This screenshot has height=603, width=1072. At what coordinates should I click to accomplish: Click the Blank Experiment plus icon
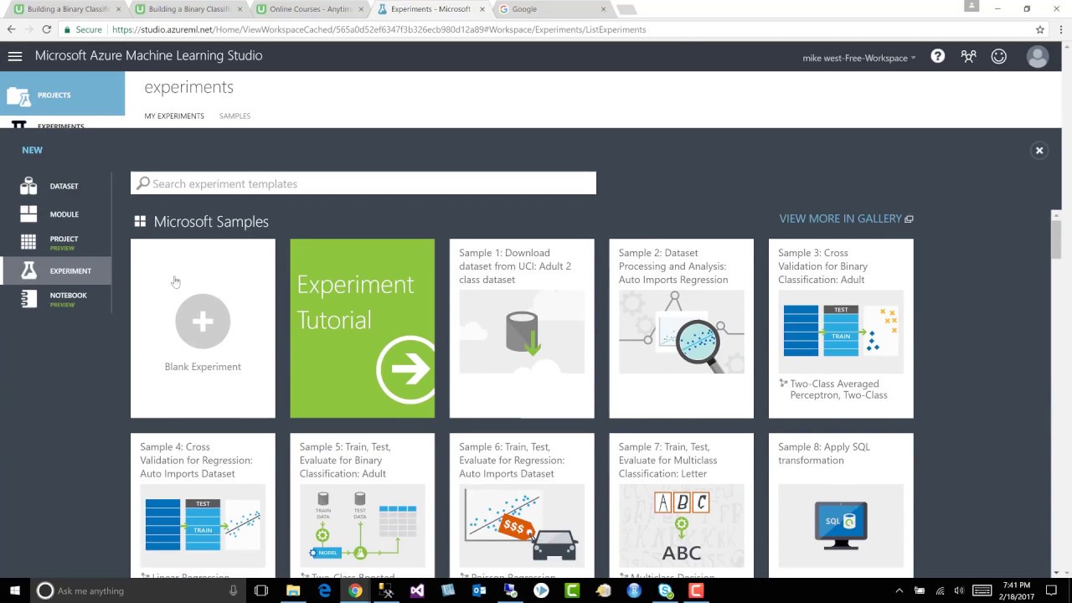click(203, 322)
